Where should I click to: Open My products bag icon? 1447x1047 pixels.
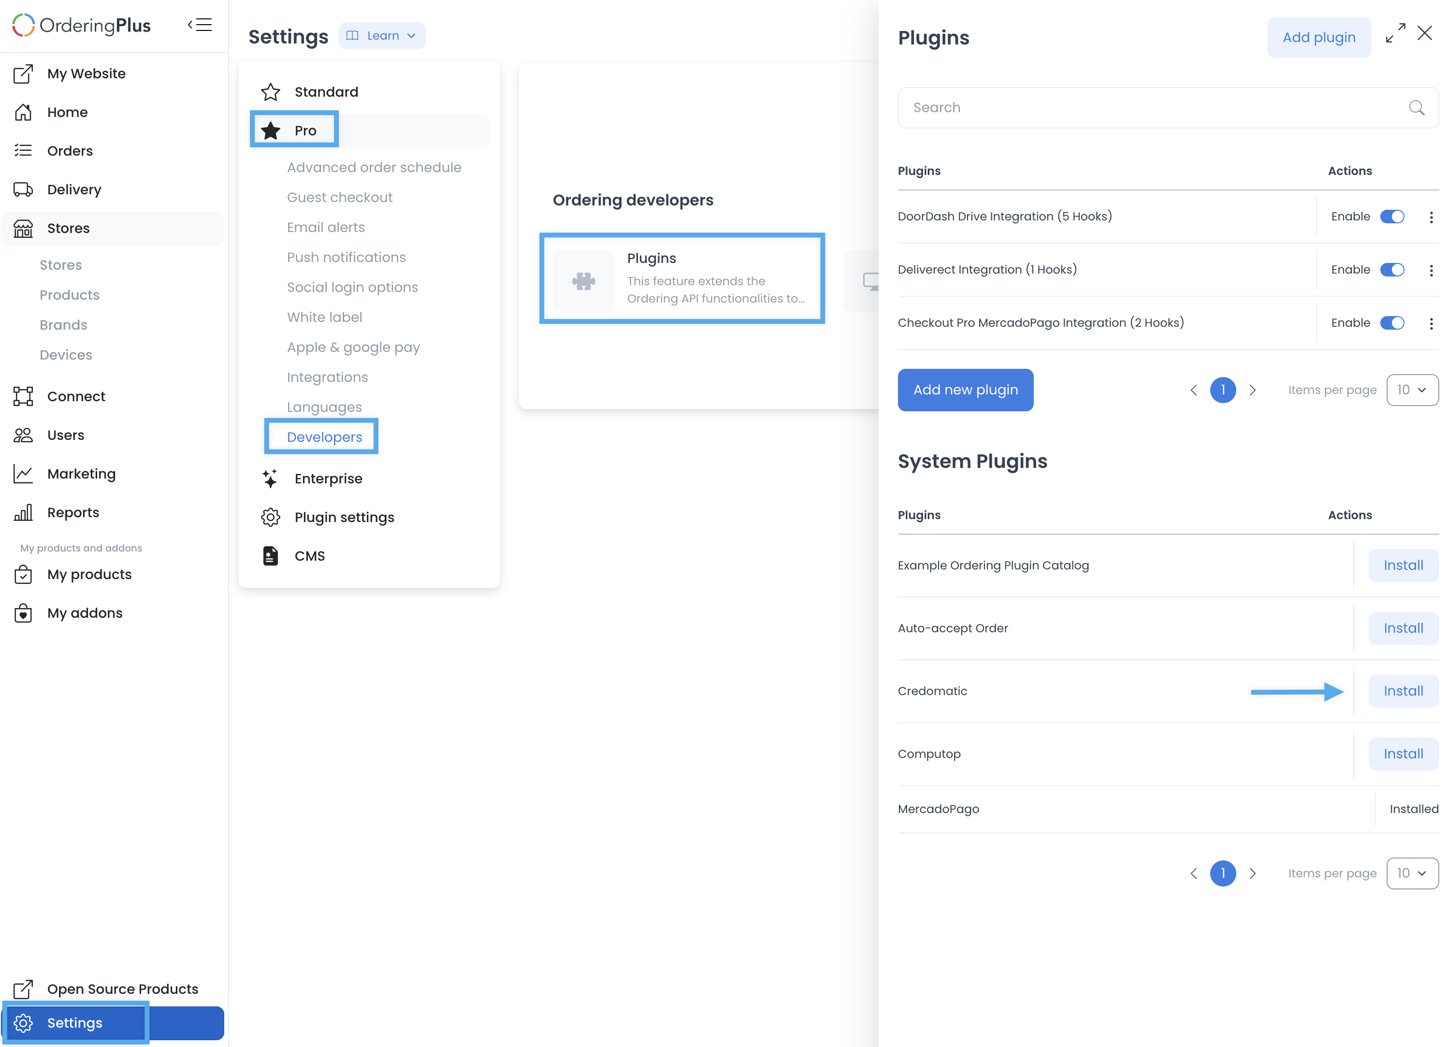point(23,574)
